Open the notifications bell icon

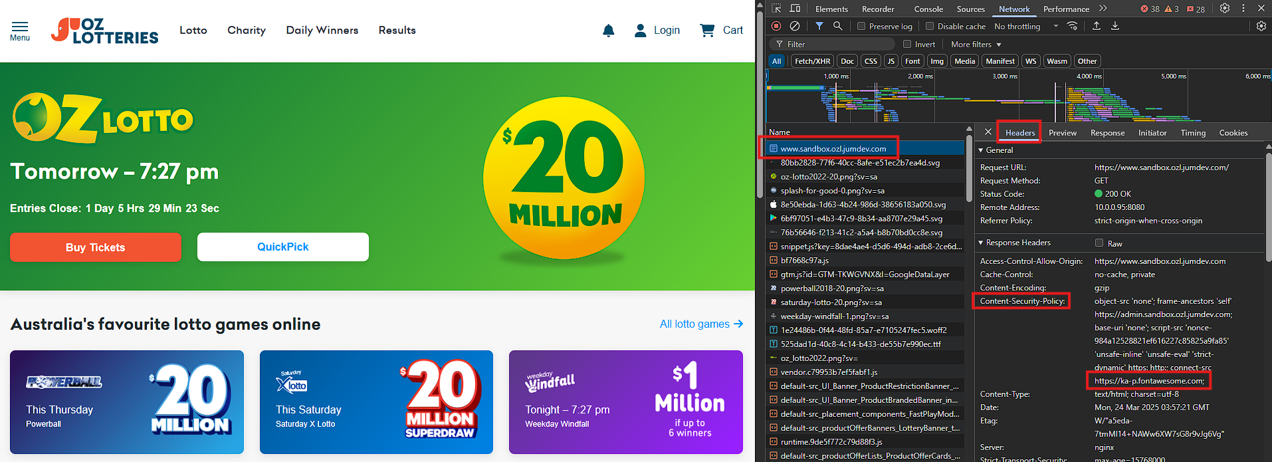tap(608, 31)
